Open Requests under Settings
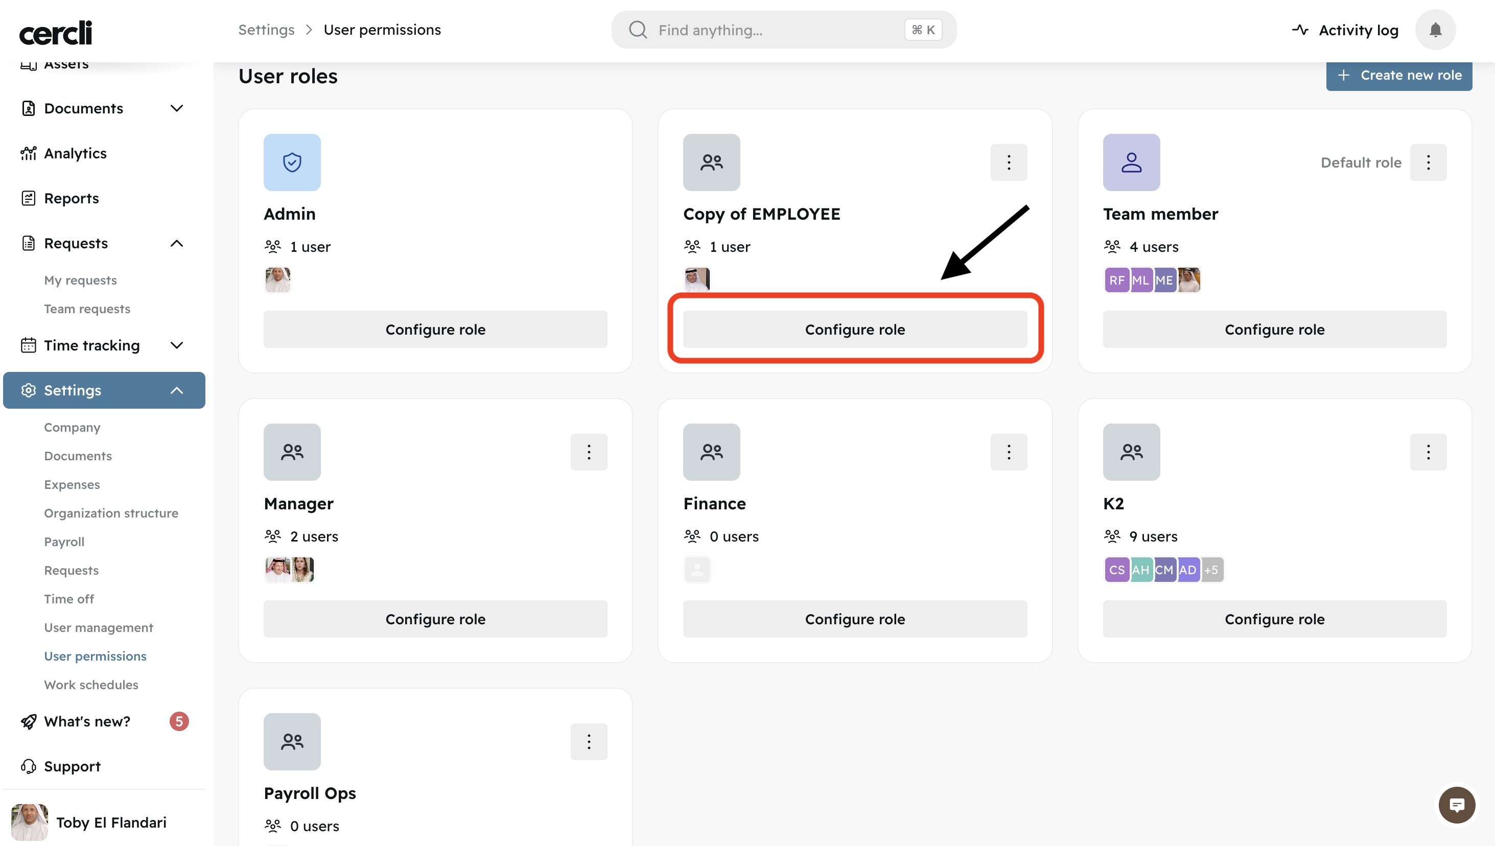The image size is (1495, 846). [x=72, y=571]
